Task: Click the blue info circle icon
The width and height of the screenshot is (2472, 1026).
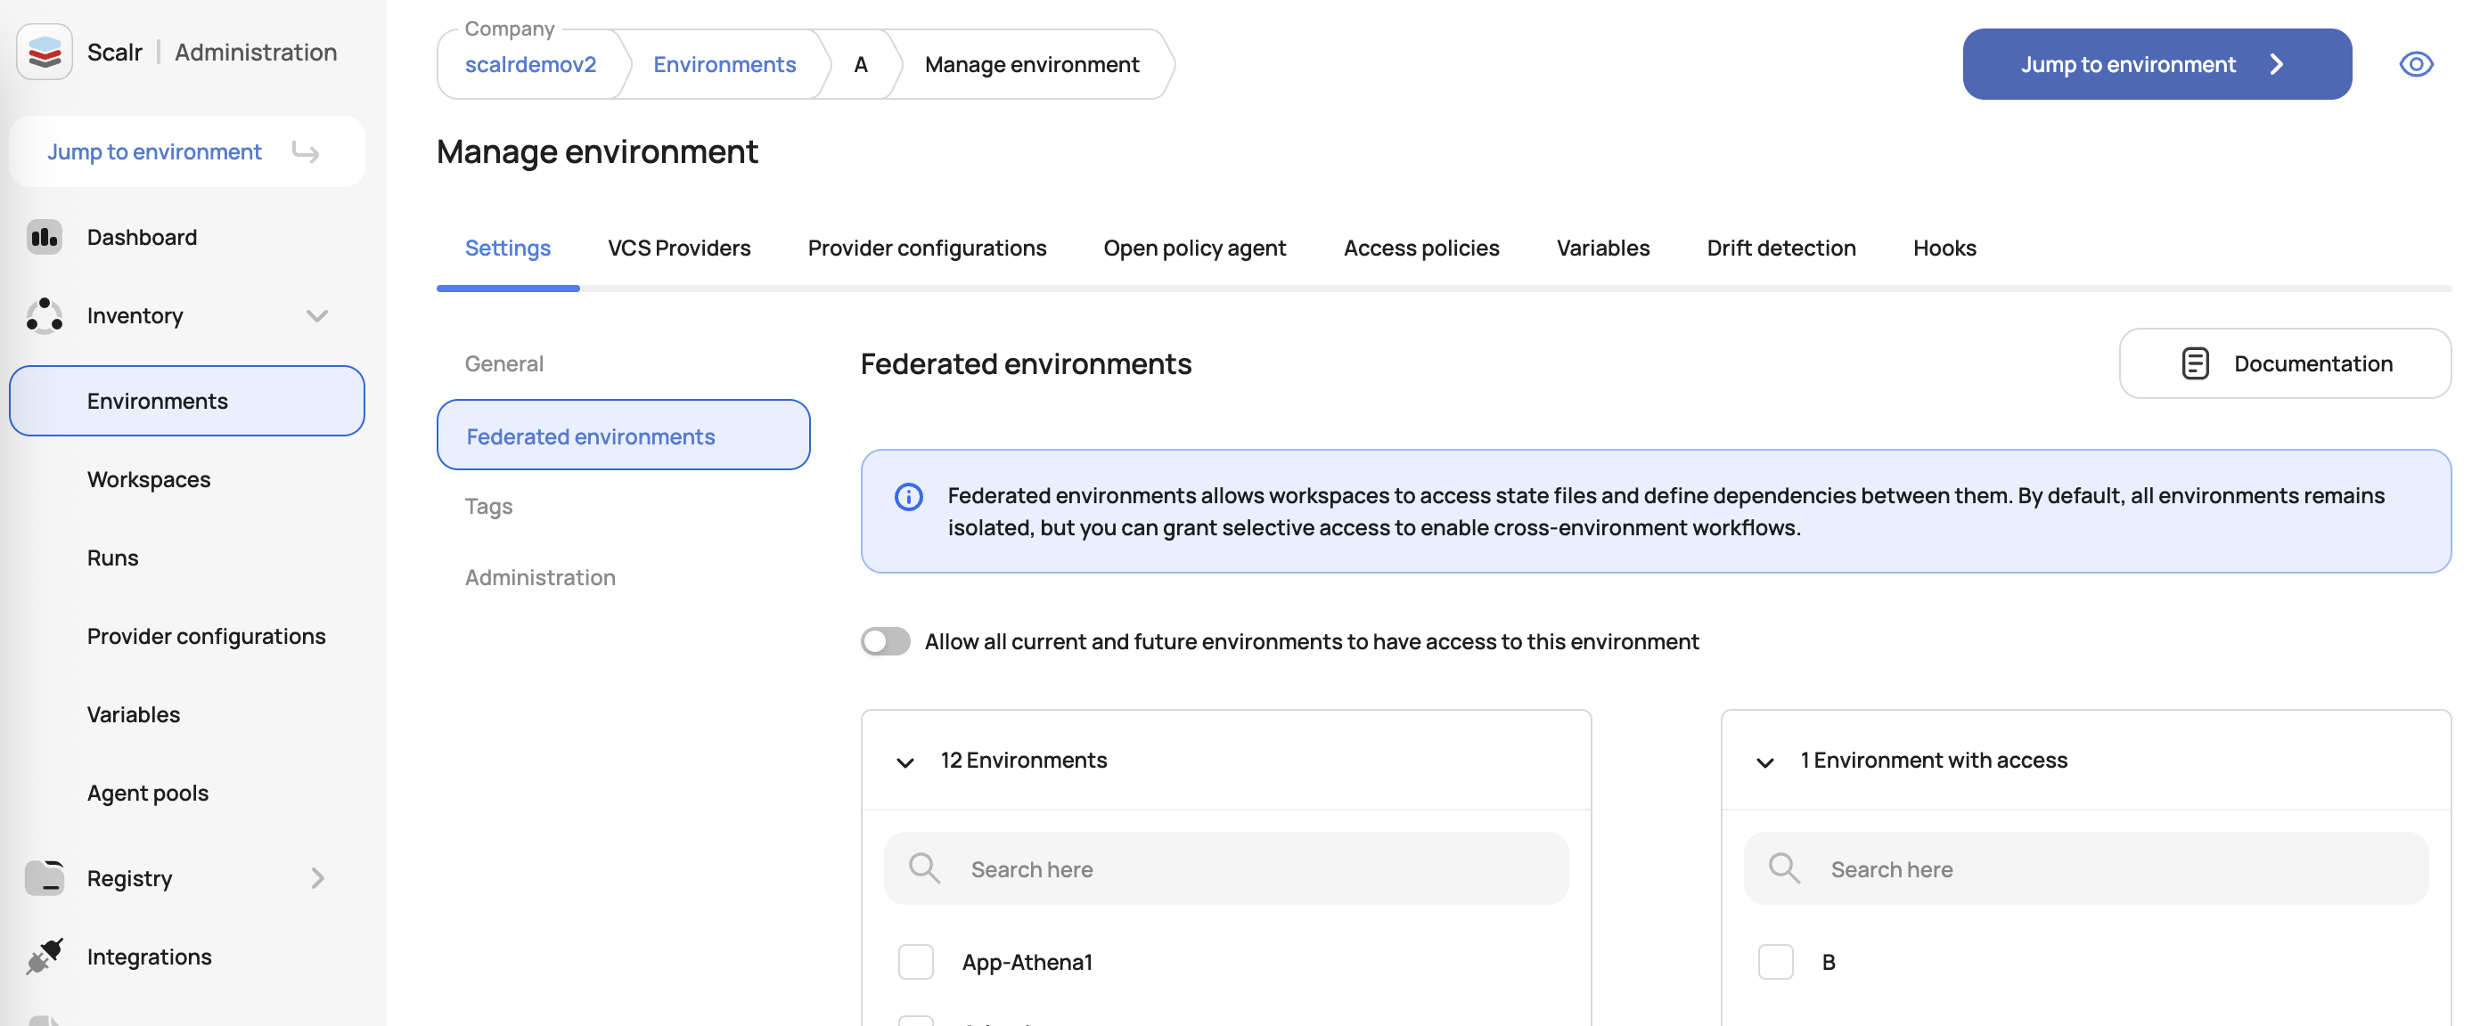Action: [908, 497]
